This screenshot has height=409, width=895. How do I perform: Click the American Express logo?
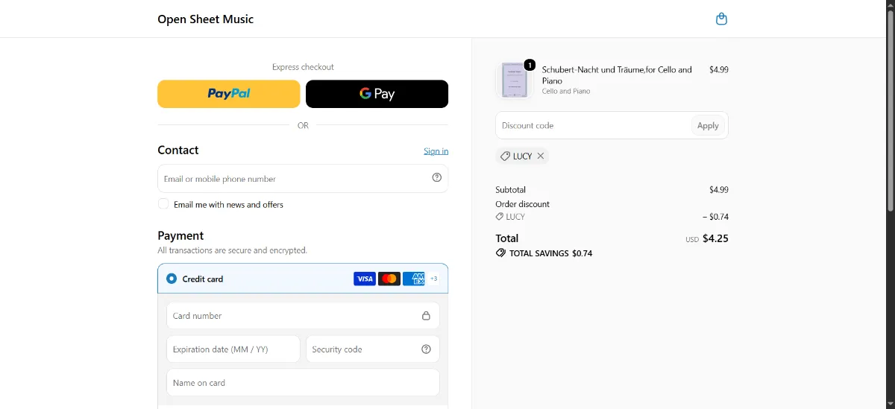[414, 279]
